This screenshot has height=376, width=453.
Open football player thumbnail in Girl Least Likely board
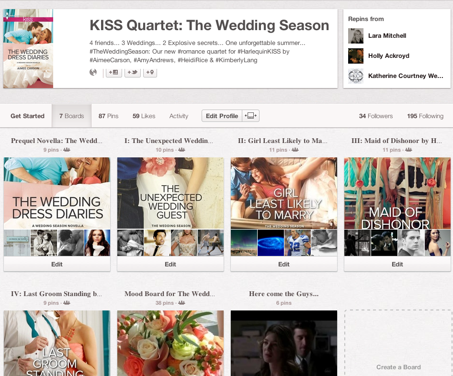pos(297,243)
